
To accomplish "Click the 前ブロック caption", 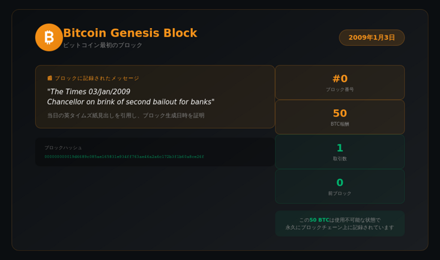I will coord(340,194).
